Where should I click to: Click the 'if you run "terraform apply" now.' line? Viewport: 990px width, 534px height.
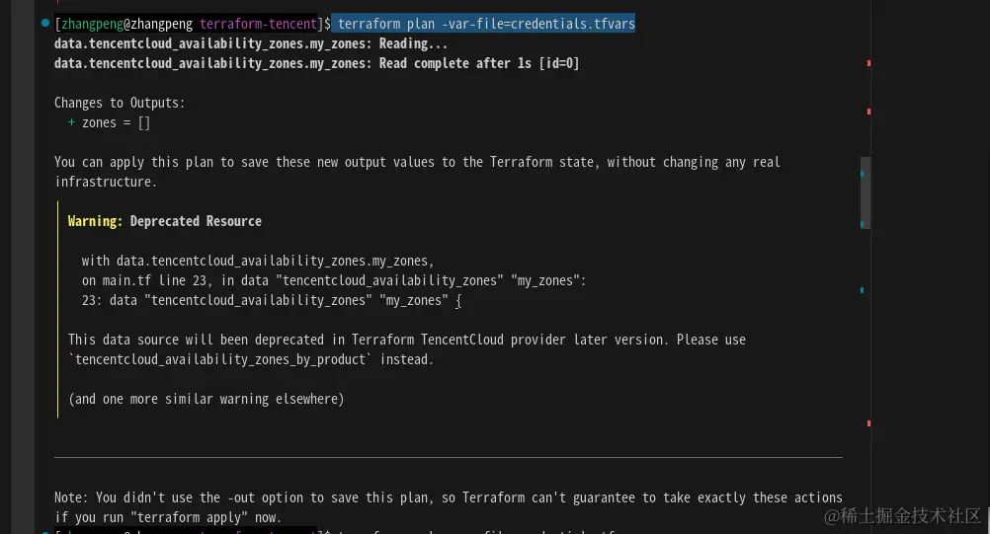pos(168,517)
